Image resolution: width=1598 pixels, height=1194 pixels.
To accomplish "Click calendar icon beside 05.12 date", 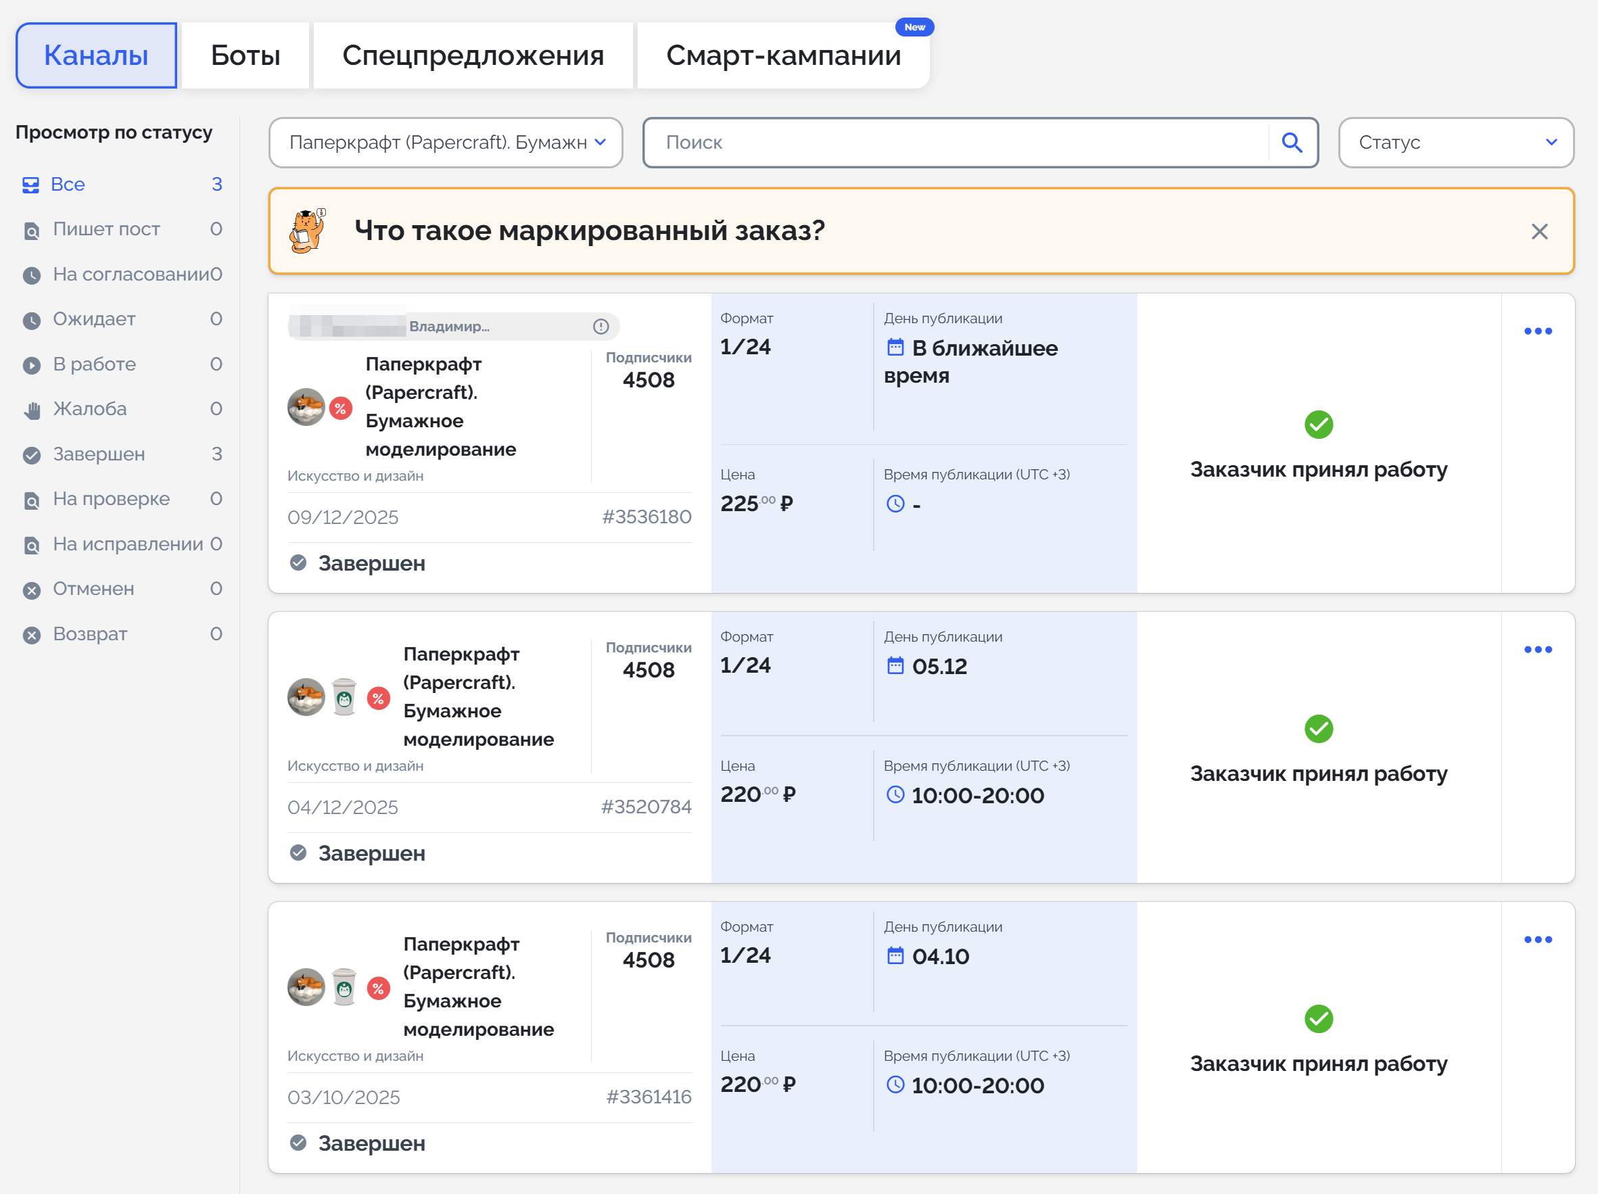I will click(895, 666).
